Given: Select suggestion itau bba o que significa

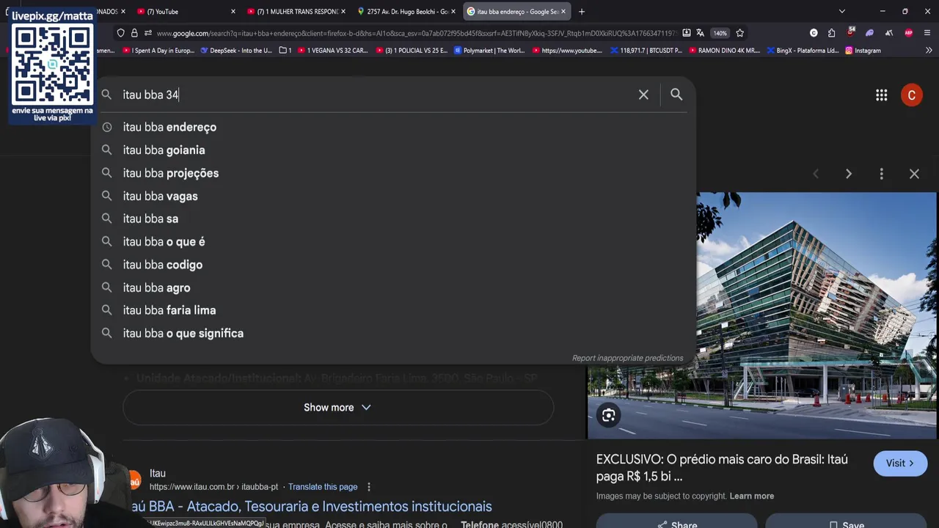Looking at the screenshot, I should click(x=393, y=333).
